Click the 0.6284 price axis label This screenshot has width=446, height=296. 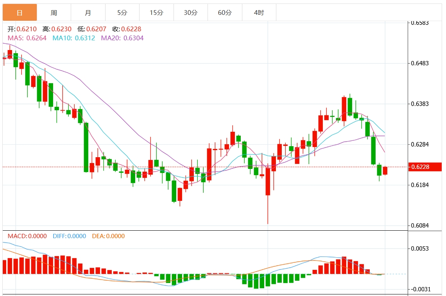[x=420, y=144]
